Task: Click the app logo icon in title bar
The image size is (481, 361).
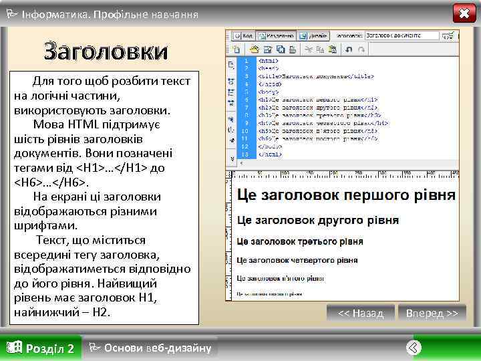Action: point(11,13)
